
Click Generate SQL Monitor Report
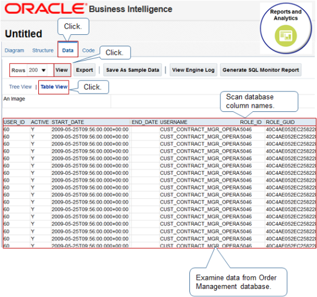[260, 70]
